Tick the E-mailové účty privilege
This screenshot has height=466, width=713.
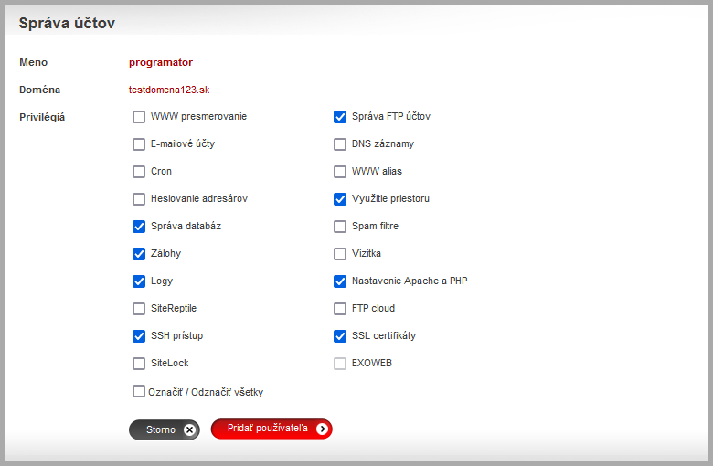pos(139,144)
